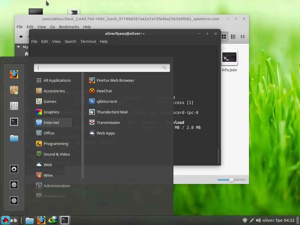This screenshot has width=300, height=225.
Task: Open the file manager's View menu
Action: [42, 27]
